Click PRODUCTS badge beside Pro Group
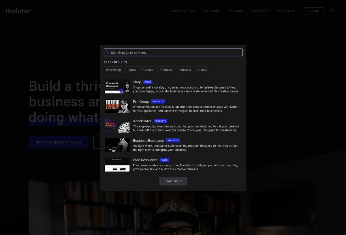Image resolution: width=346 pixels, height=235 pixels. tap(158, 101)
